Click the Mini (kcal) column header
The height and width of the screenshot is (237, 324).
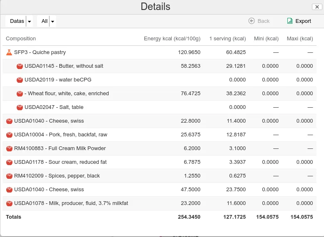pyautogui.click(x=266, y=39)
